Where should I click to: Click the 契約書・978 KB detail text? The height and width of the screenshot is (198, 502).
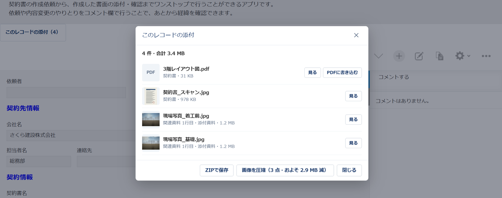coord(179,100)
